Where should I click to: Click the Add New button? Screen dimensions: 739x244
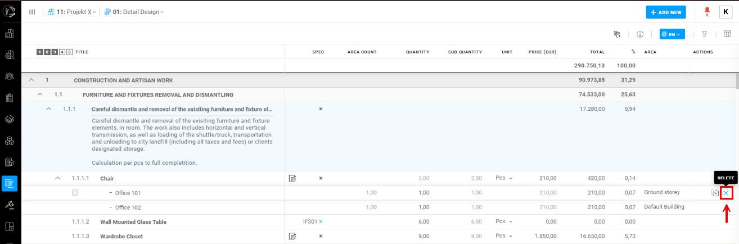click(666, 12)
